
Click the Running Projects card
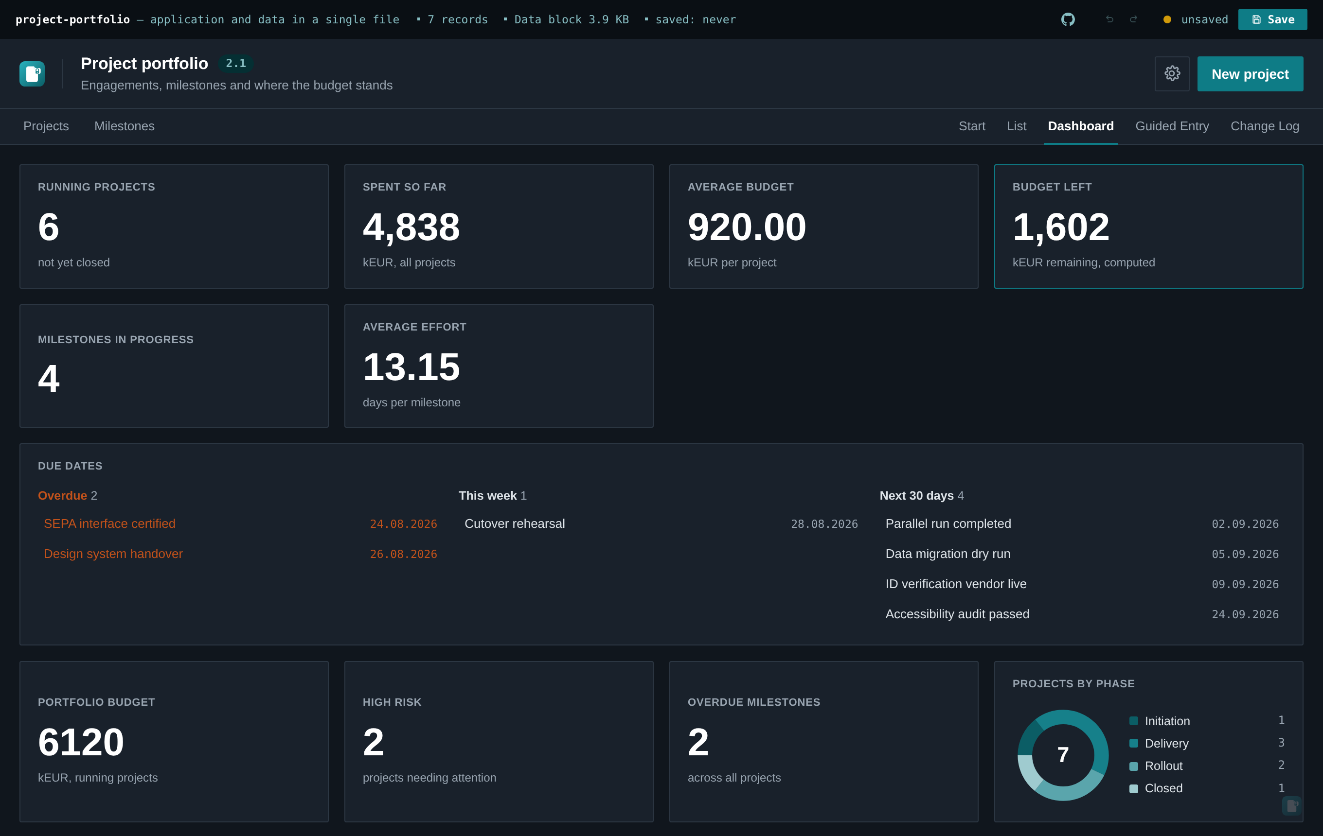point(174,226)
